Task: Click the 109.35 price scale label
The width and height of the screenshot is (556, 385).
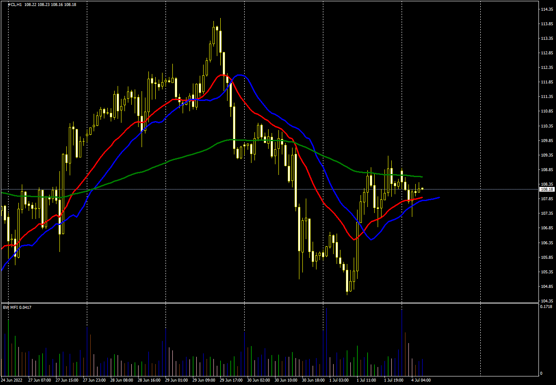Action: tap(547, 155)
